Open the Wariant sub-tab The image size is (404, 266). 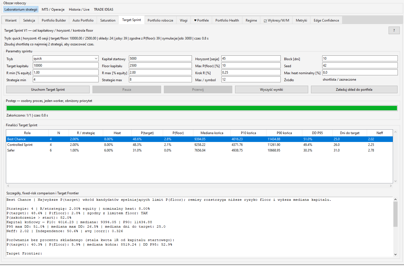click(x=11, y=20)
